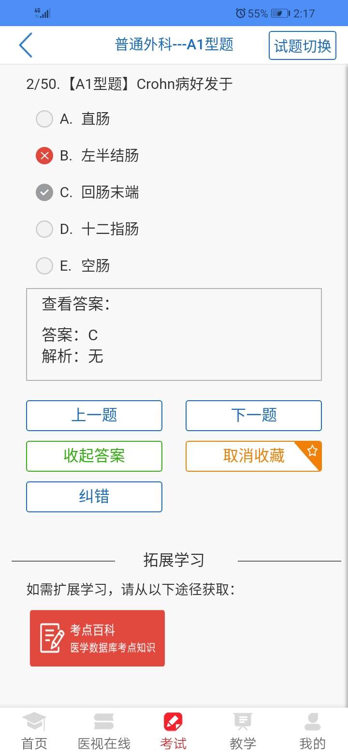This screenshot has width=348, height=754.
Task: Click the 上一题 previous question button
Action: tap(94, 415)
